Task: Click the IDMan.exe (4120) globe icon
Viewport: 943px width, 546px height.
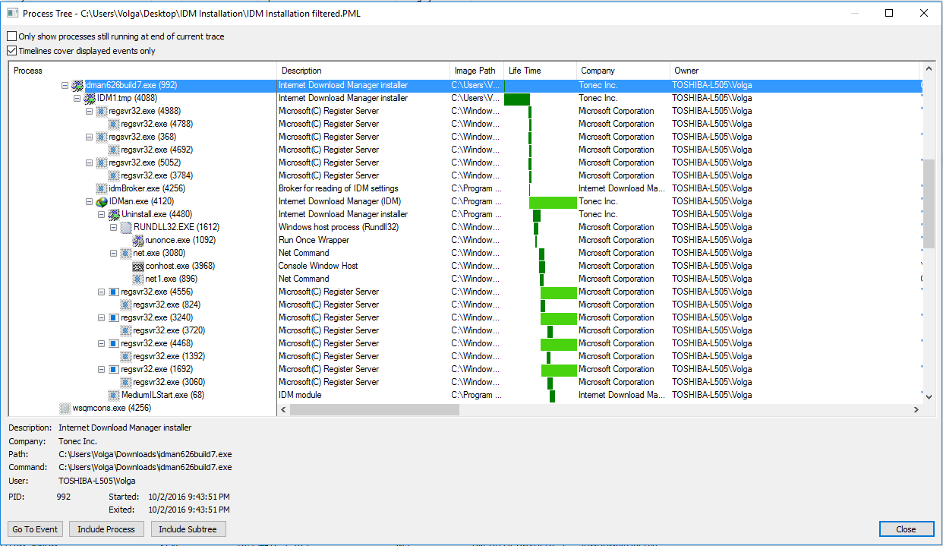Action: click(x=102, y=201)
